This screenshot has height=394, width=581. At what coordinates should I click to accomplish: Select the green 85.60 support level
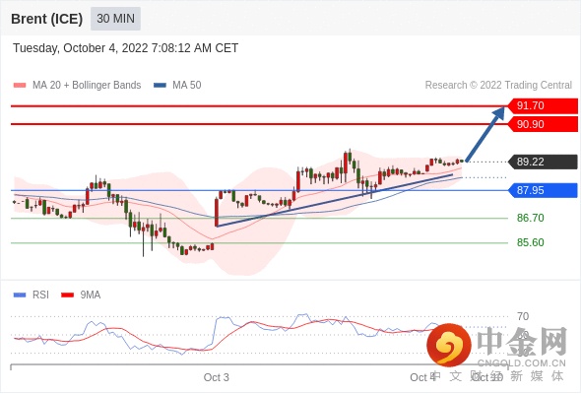tap(530, 242)
